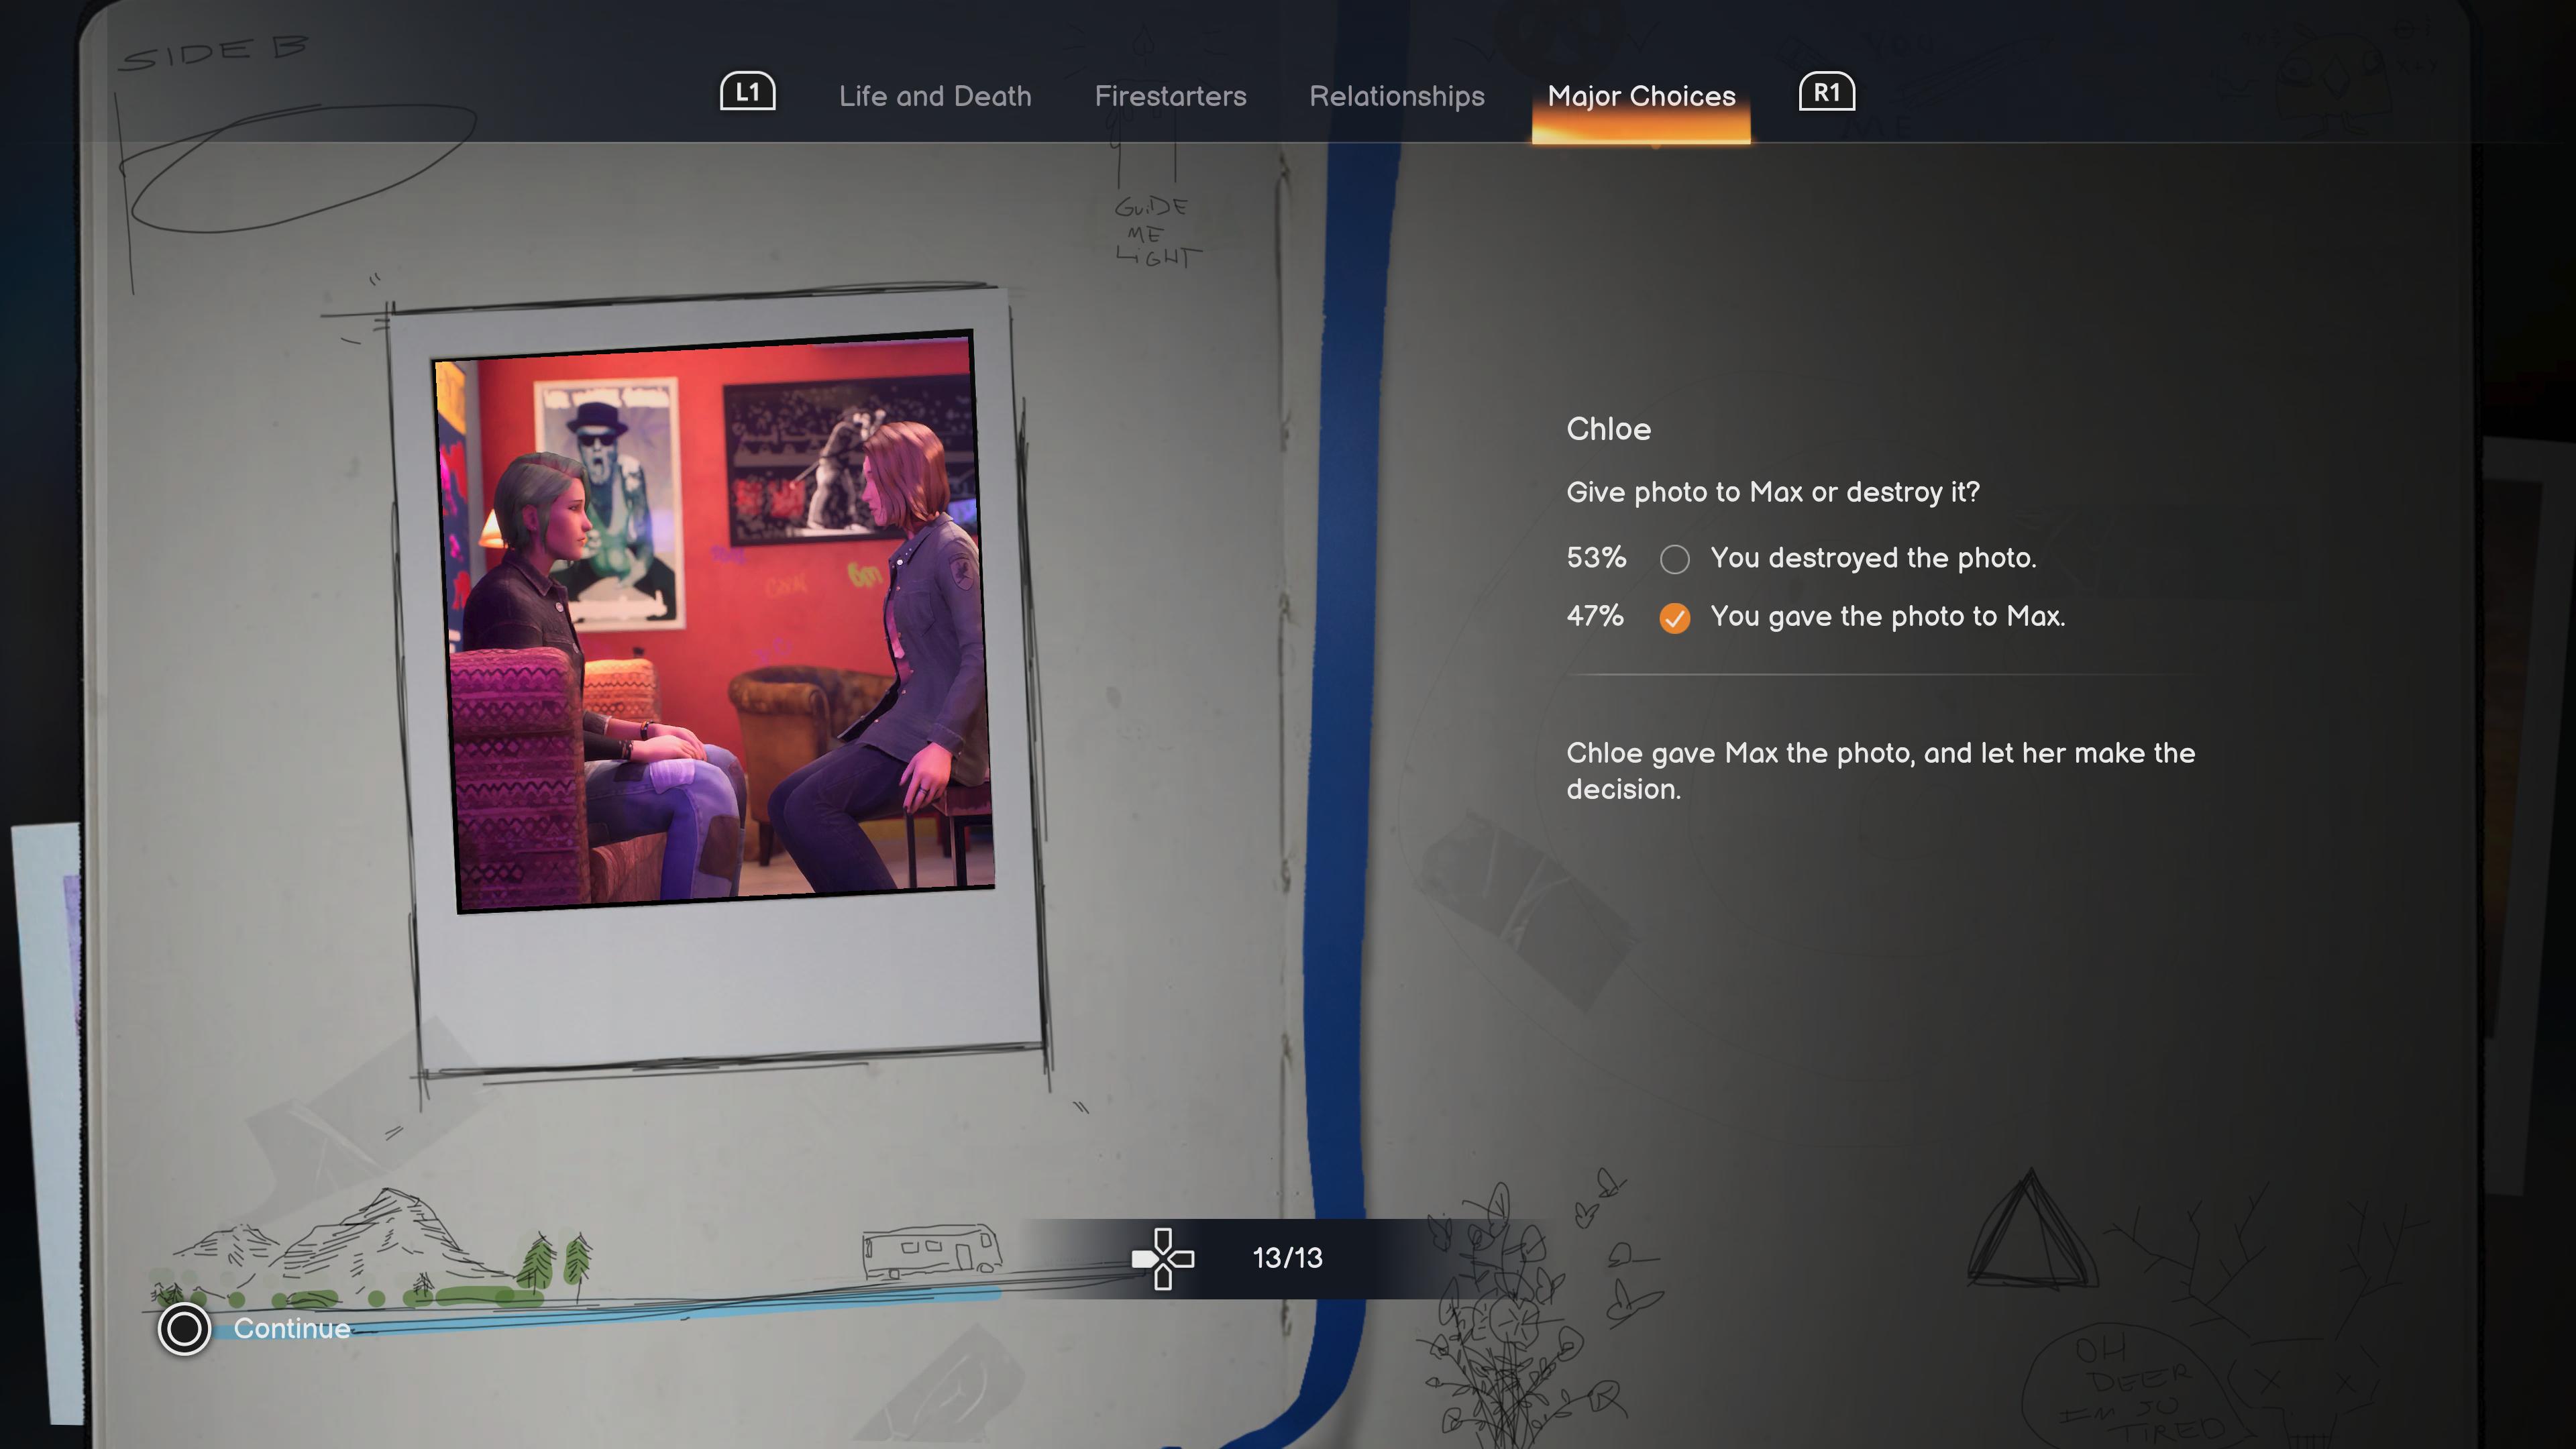
Task: Click the R1 next-tab button icon
Action: coord(1826,92)
